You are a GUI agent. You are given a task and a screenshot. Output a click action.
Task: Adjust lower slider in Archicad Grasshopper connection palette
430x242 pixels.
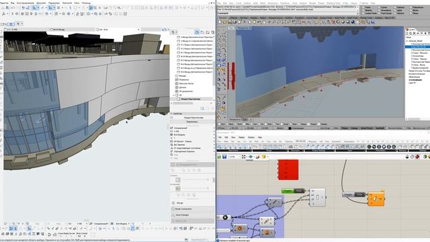click(x=196, y=188)
